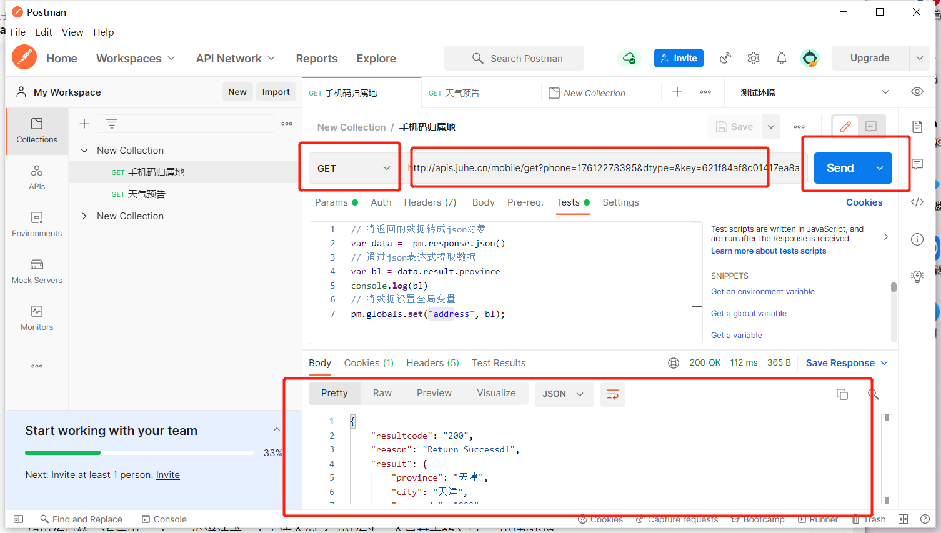Open collections panel more options dots
941x533 pixels.
coord(287,124)
